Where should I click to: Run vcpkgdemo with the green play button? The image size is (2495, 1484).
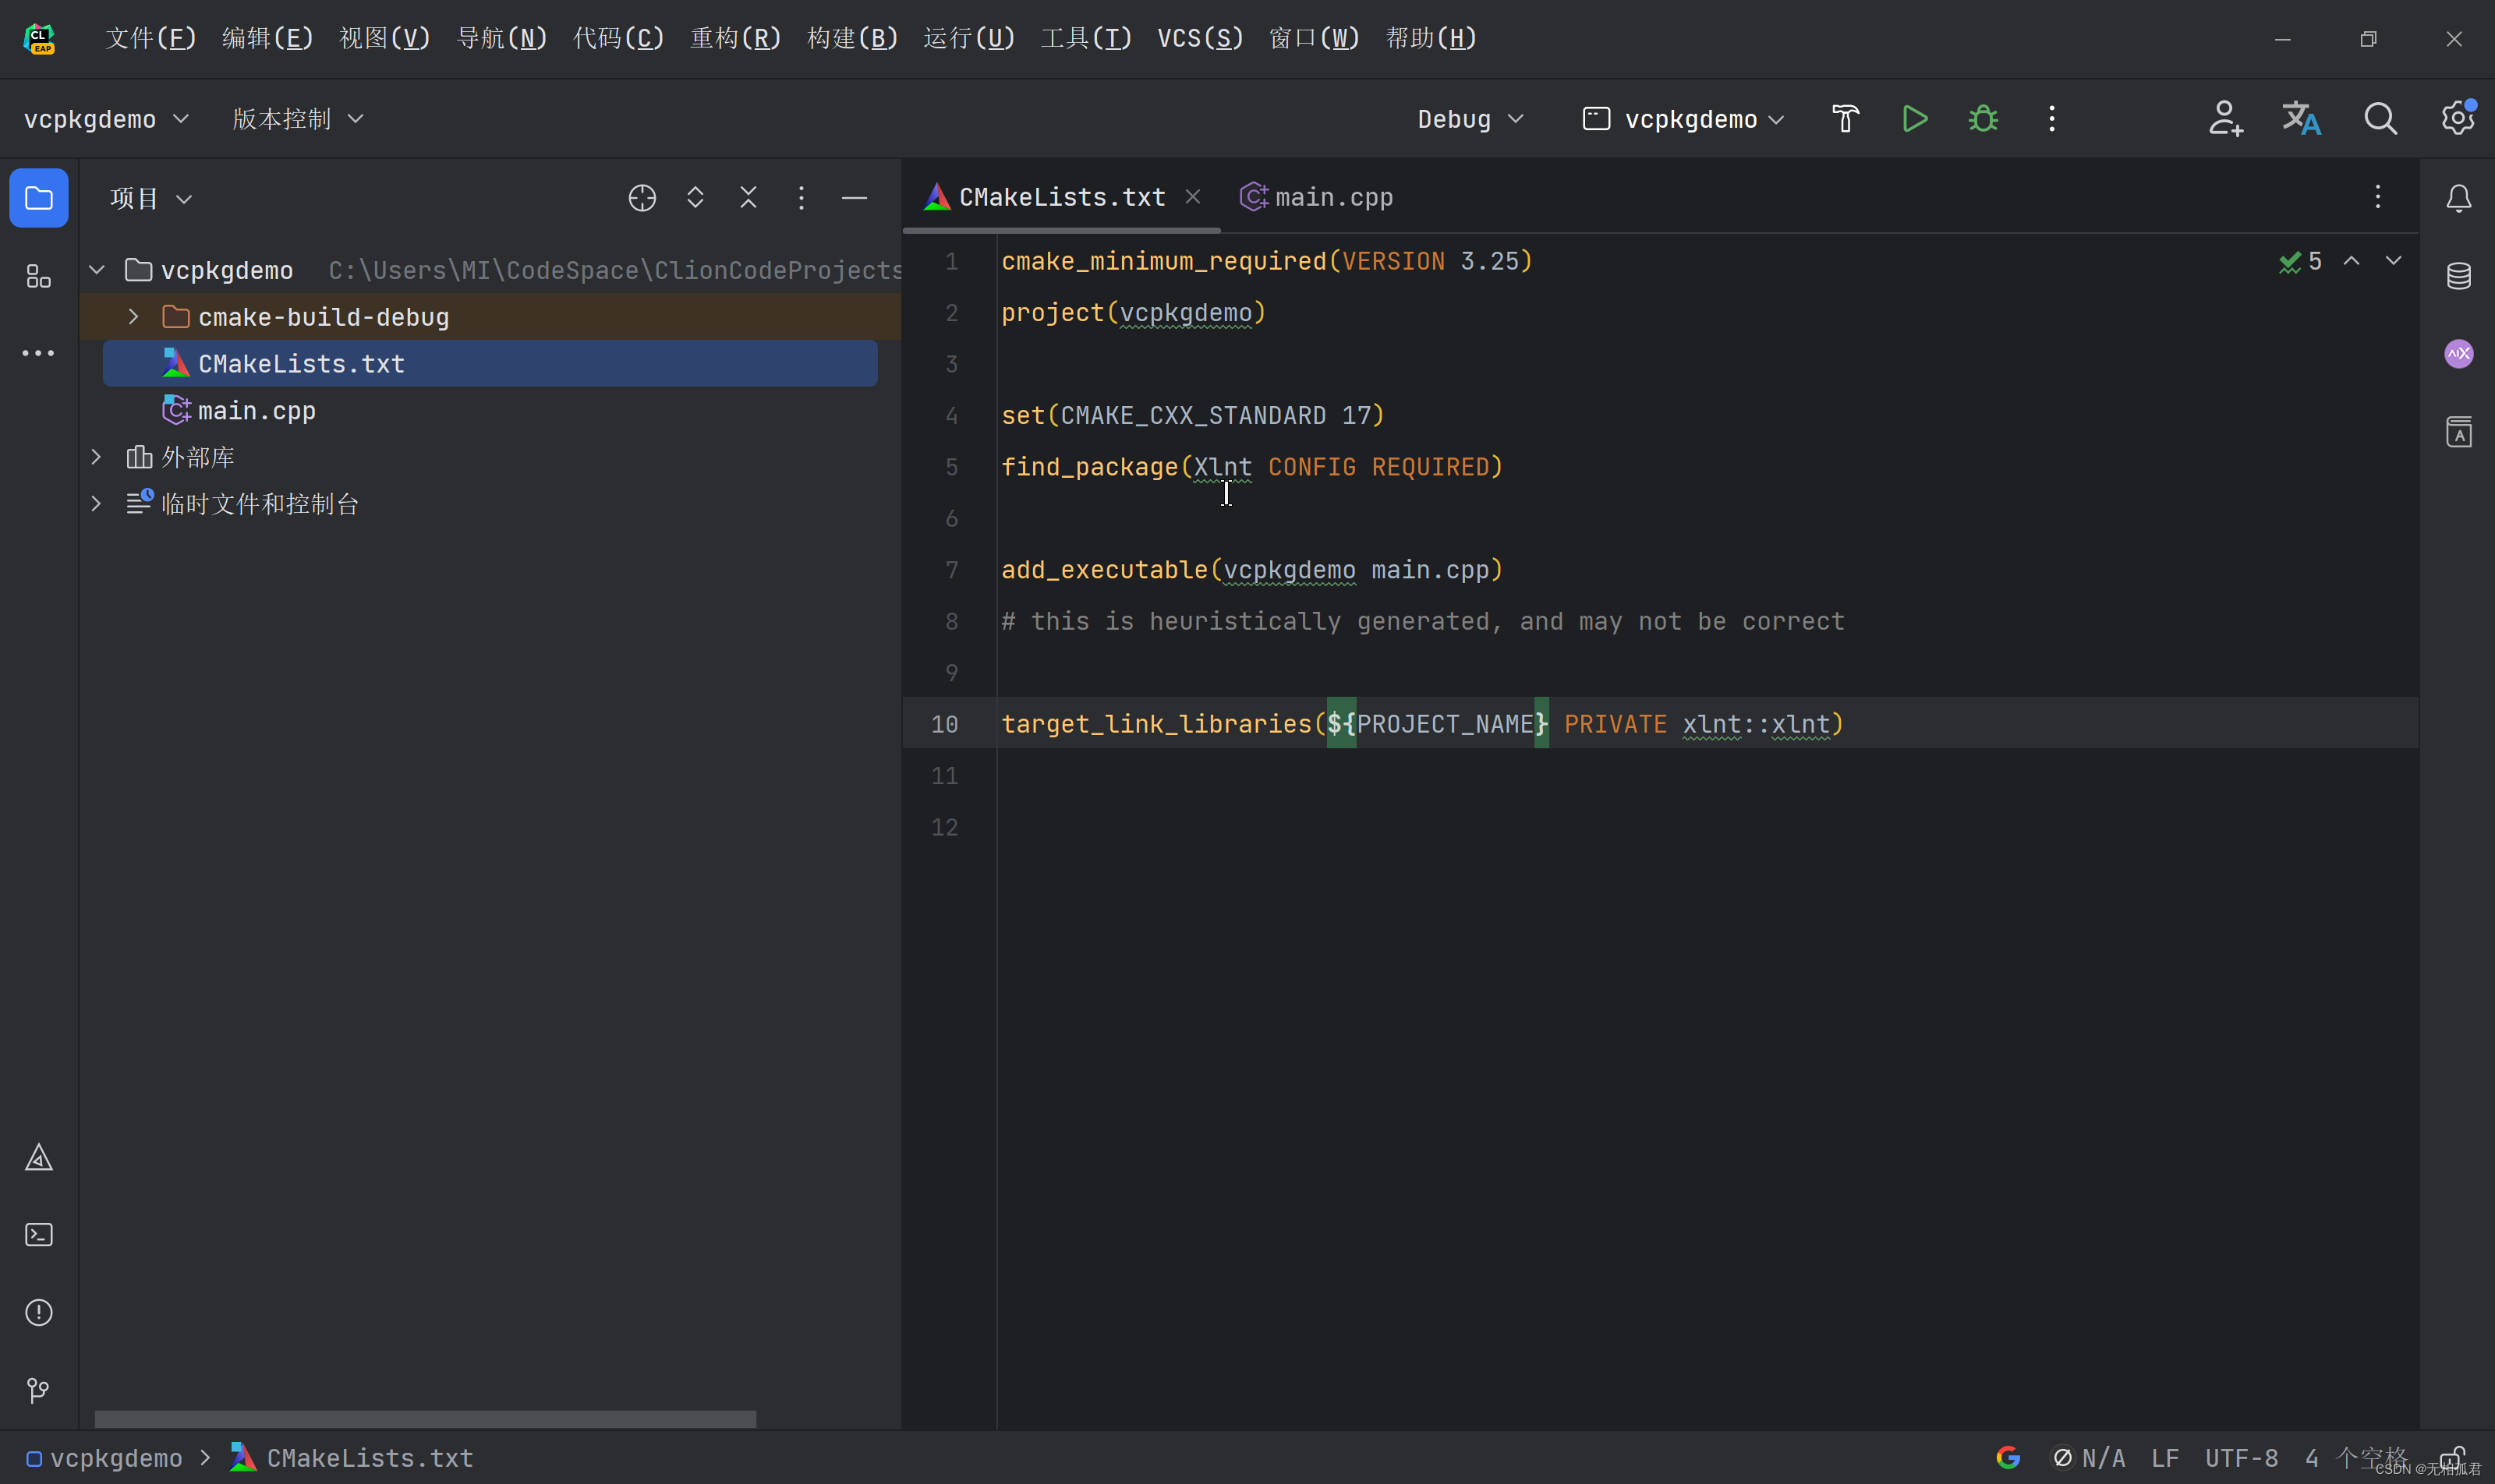click(1914, 119)
